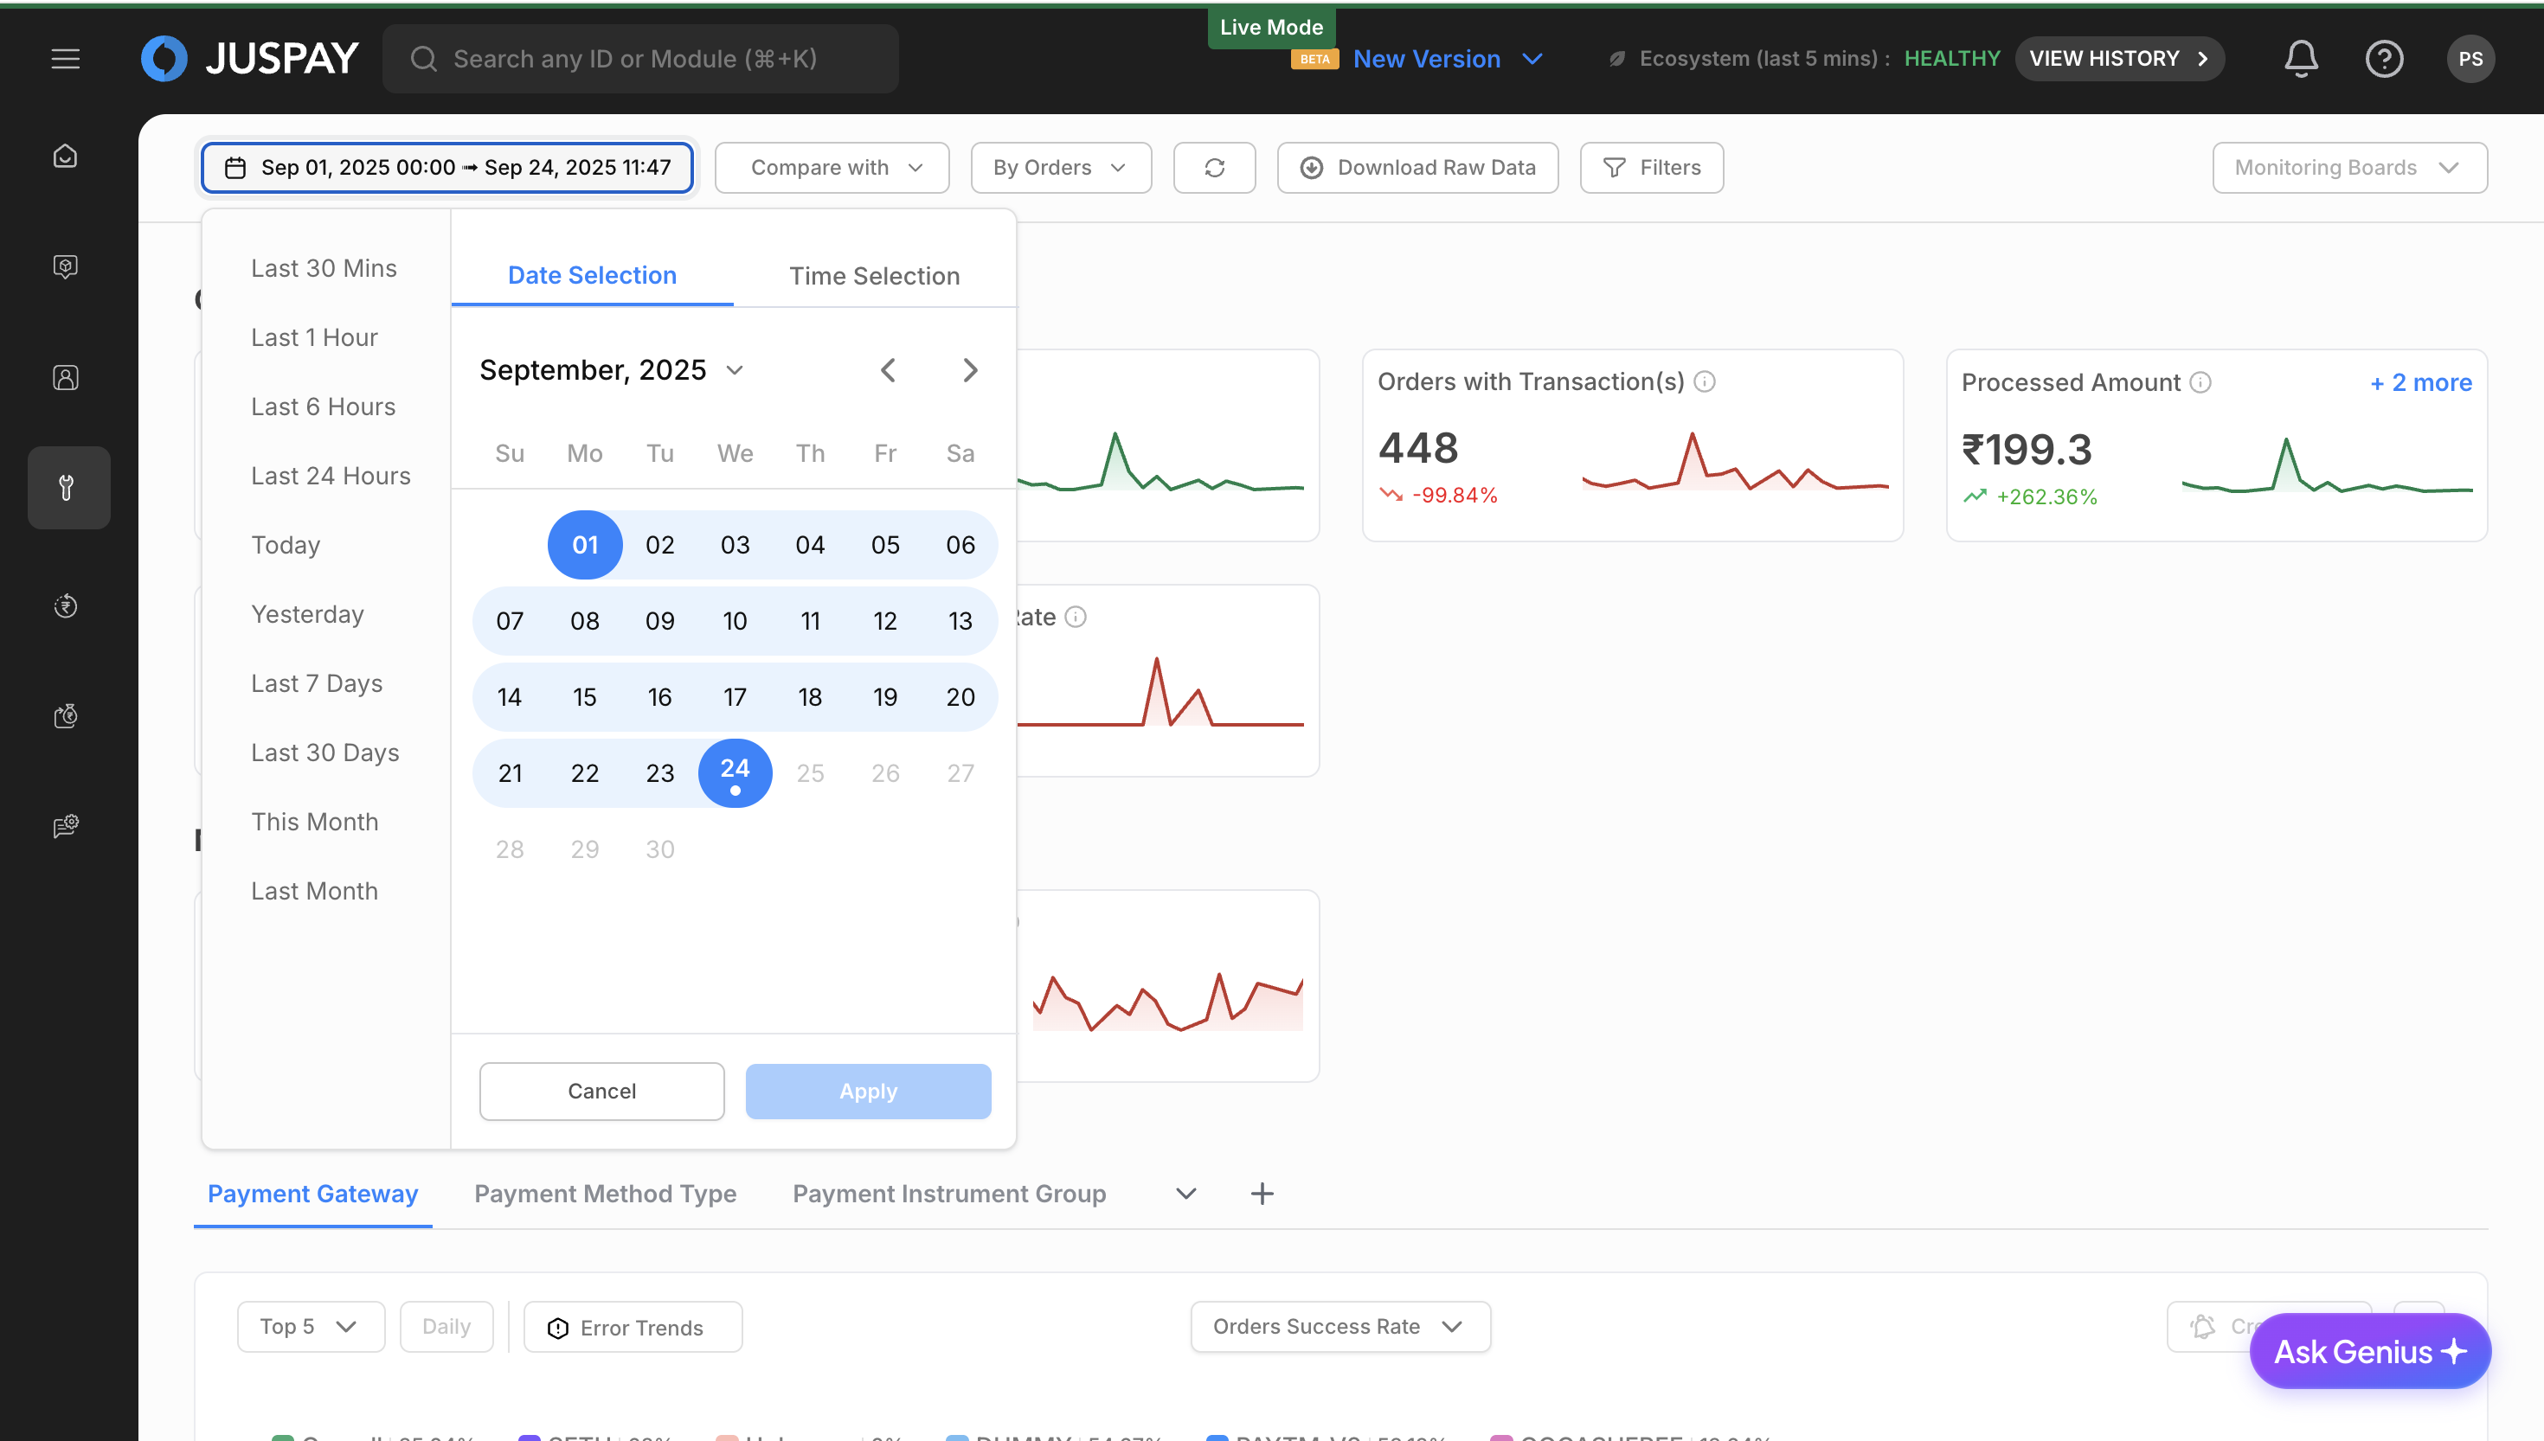
Task: Switch to the Time Selection tab
Action: point(874,276)
